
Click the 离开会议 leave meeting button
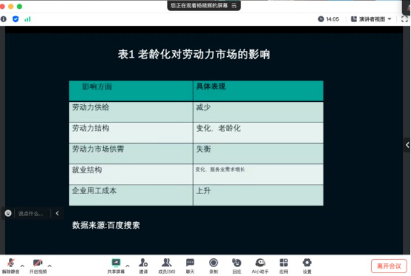click(388, 265)
